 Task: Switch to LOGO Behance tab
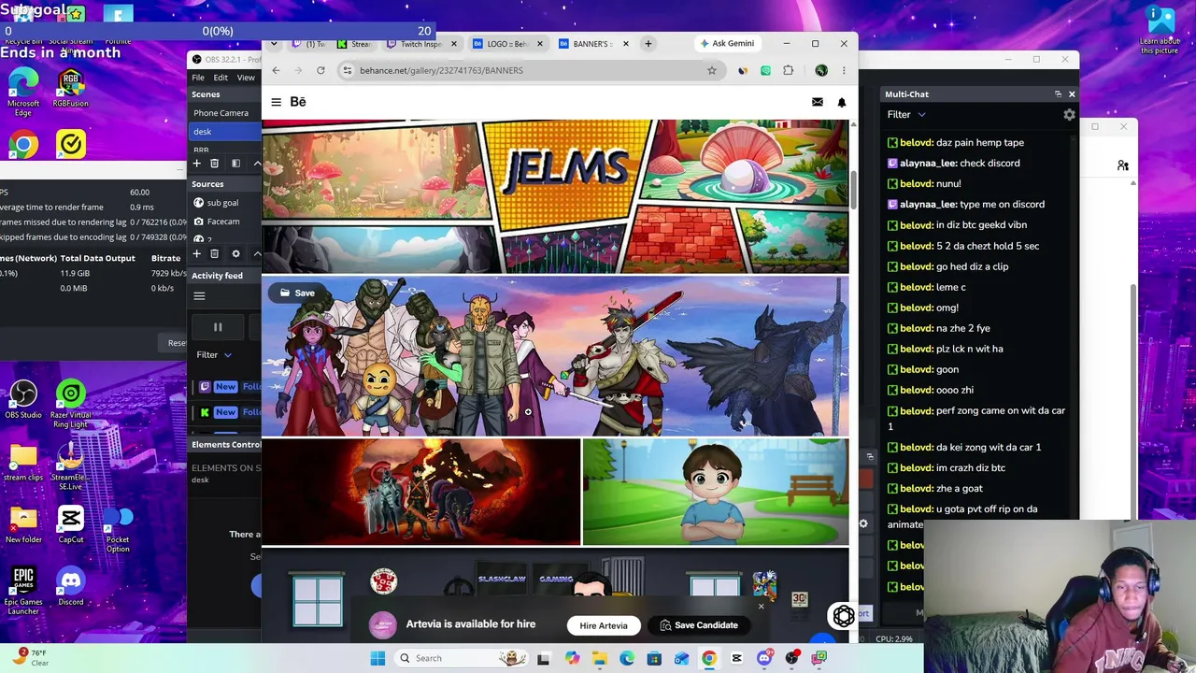(x=505, y=44)
